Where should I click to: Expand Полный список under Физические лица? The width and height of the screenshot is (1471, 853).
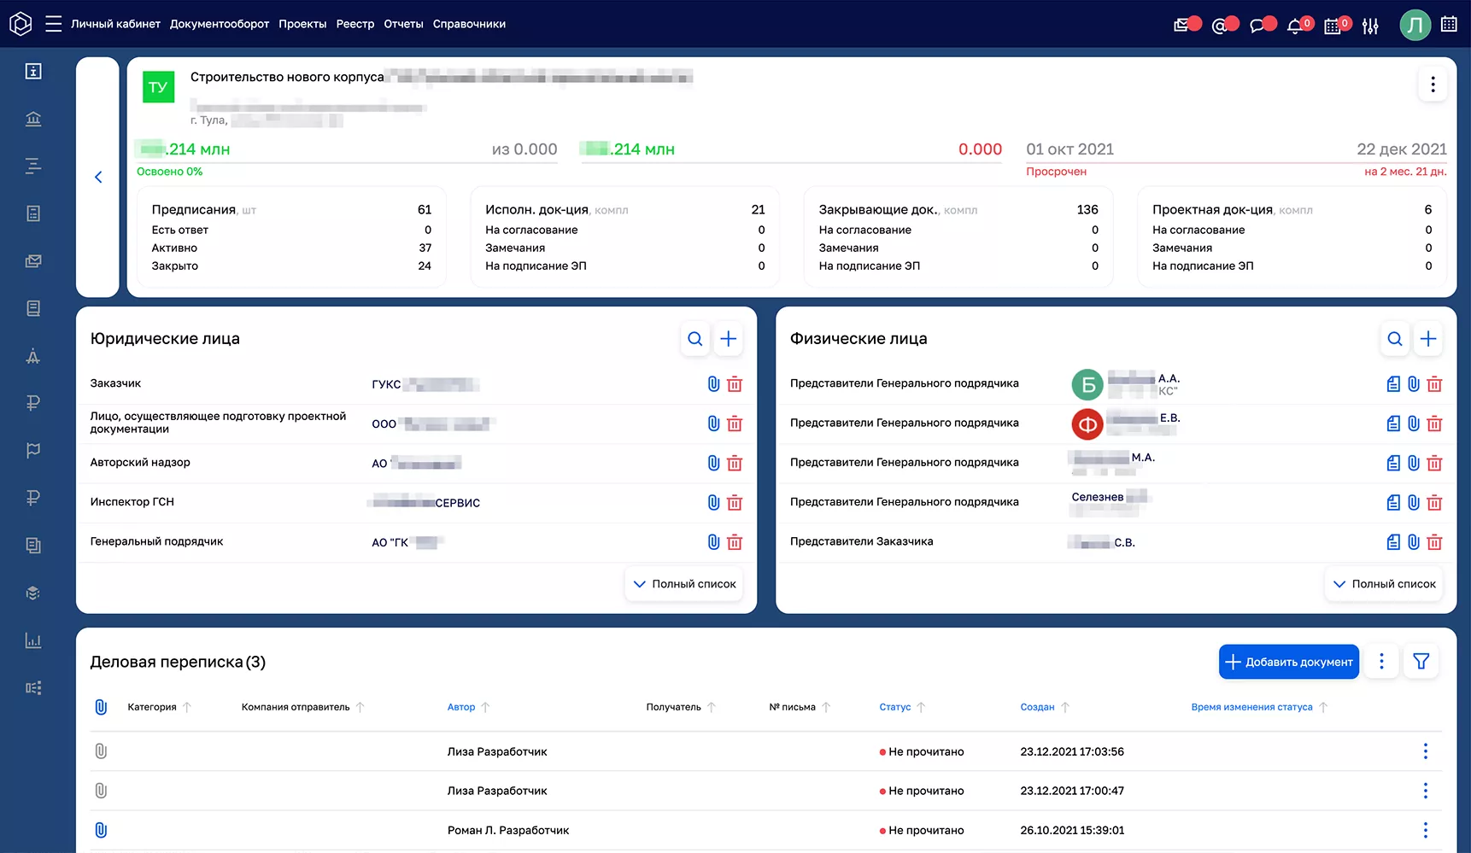click(x=1384, y=584)
